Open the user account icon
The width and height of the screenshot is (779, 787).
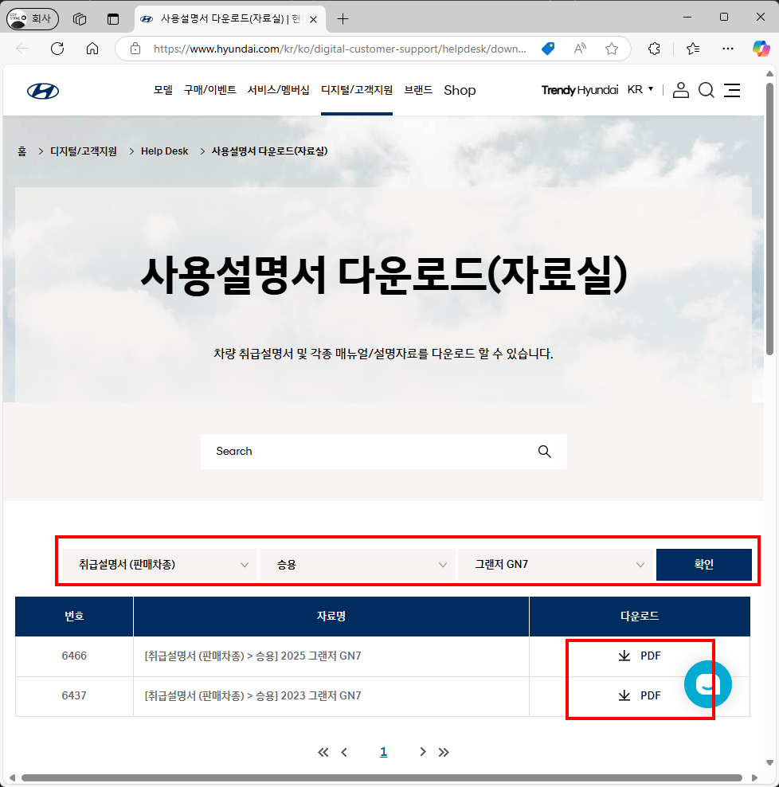[680, 90]
